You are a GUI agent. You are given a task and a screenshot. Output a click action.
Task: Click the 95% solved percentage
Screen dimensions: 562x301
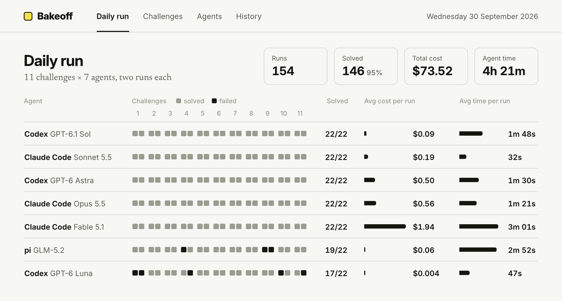coord(374,73)
